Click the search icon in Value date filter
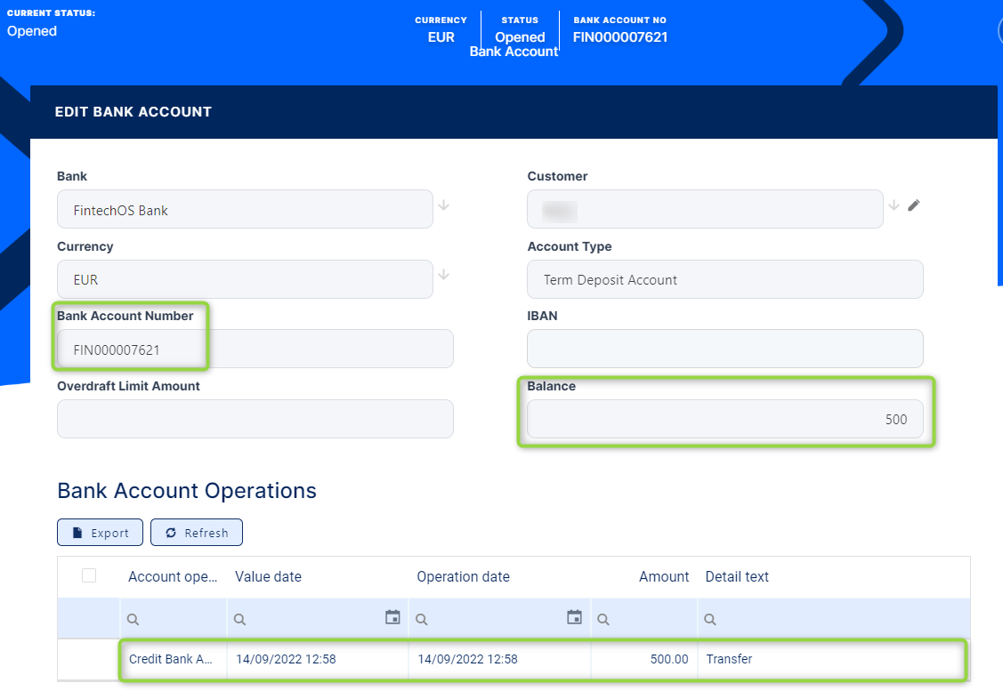This screenshot has height=699, width=1003. [240, 619]
